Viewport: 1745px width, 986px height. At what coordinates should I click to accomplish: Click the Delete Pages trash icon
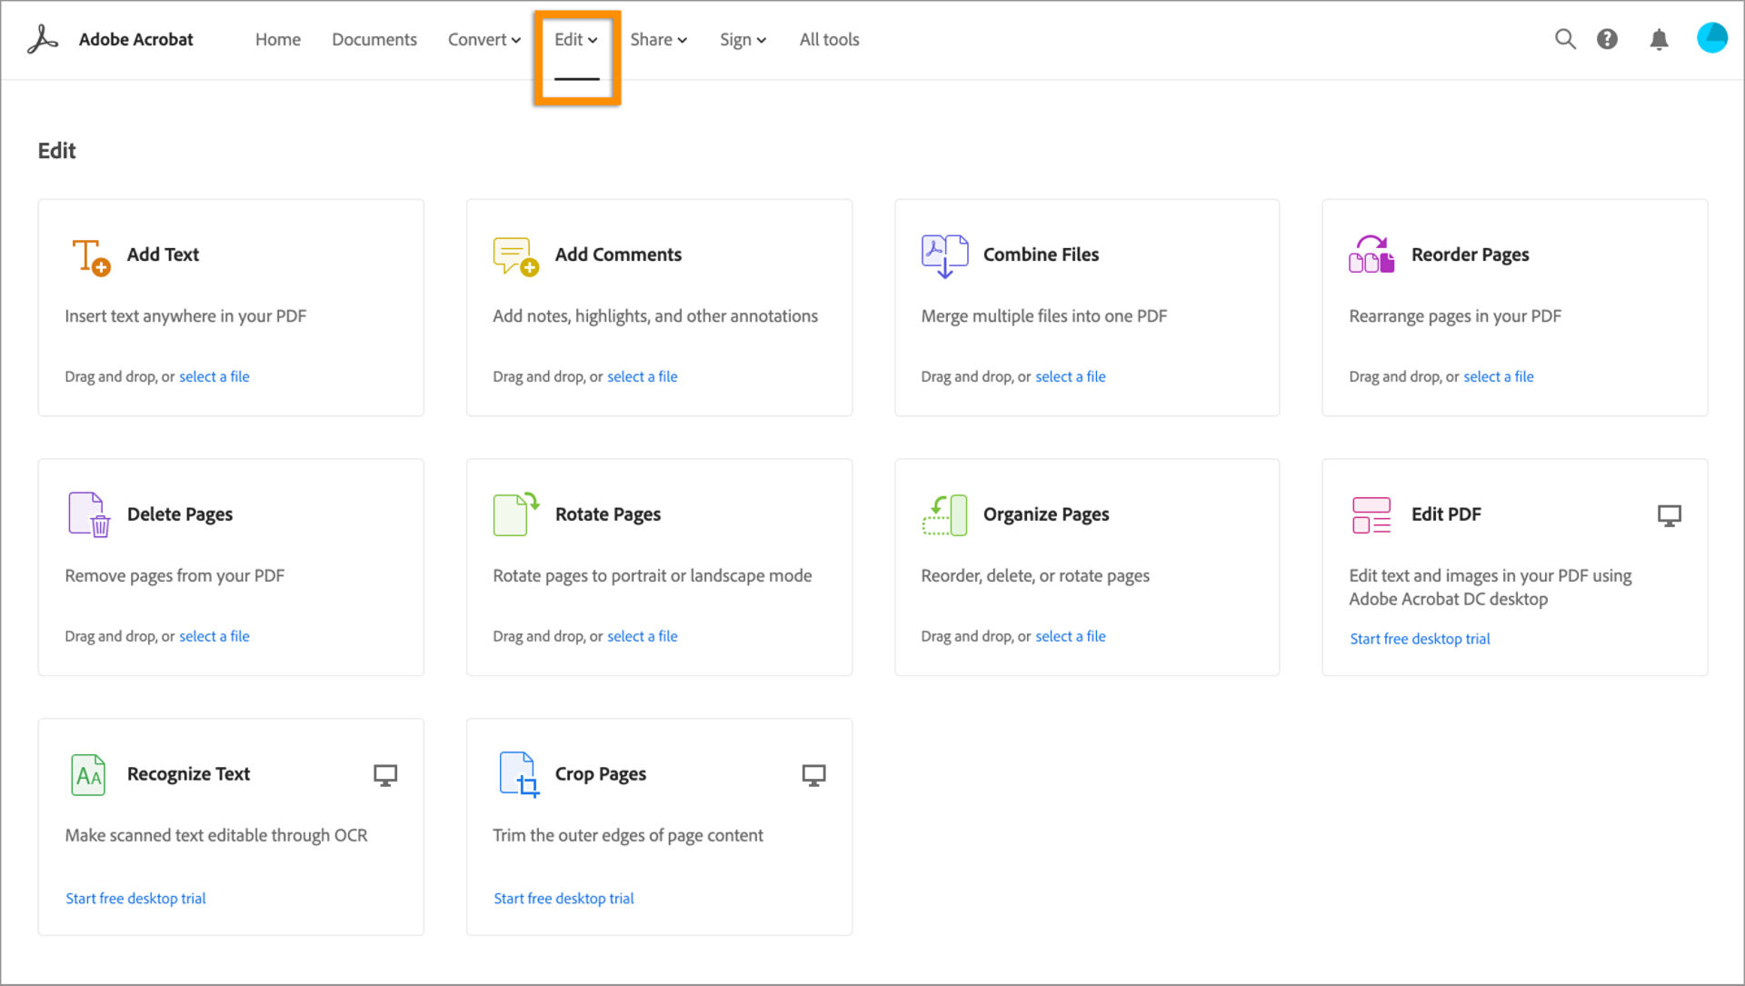[88, 514]
